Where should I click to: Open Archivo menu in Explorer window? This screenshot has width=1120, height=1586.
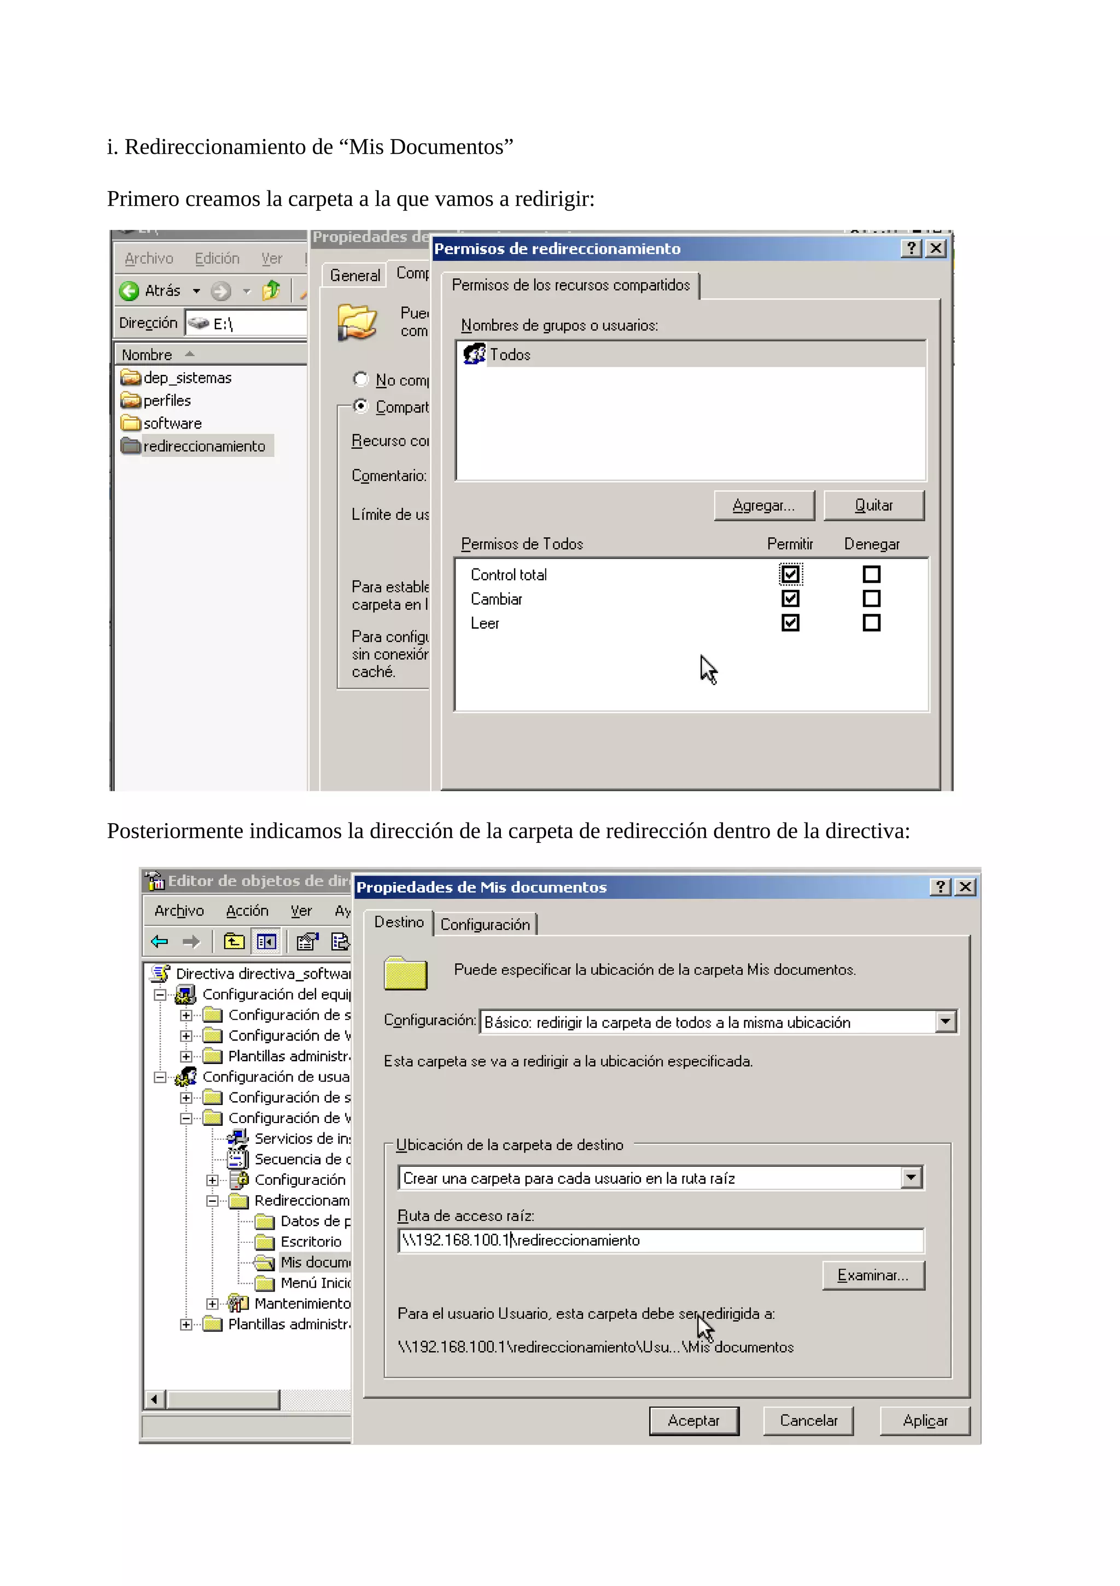pos(149,258)
